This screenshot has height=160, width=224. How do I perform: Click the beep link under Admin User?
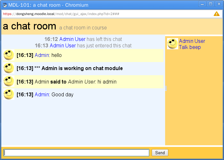[195, 47]
